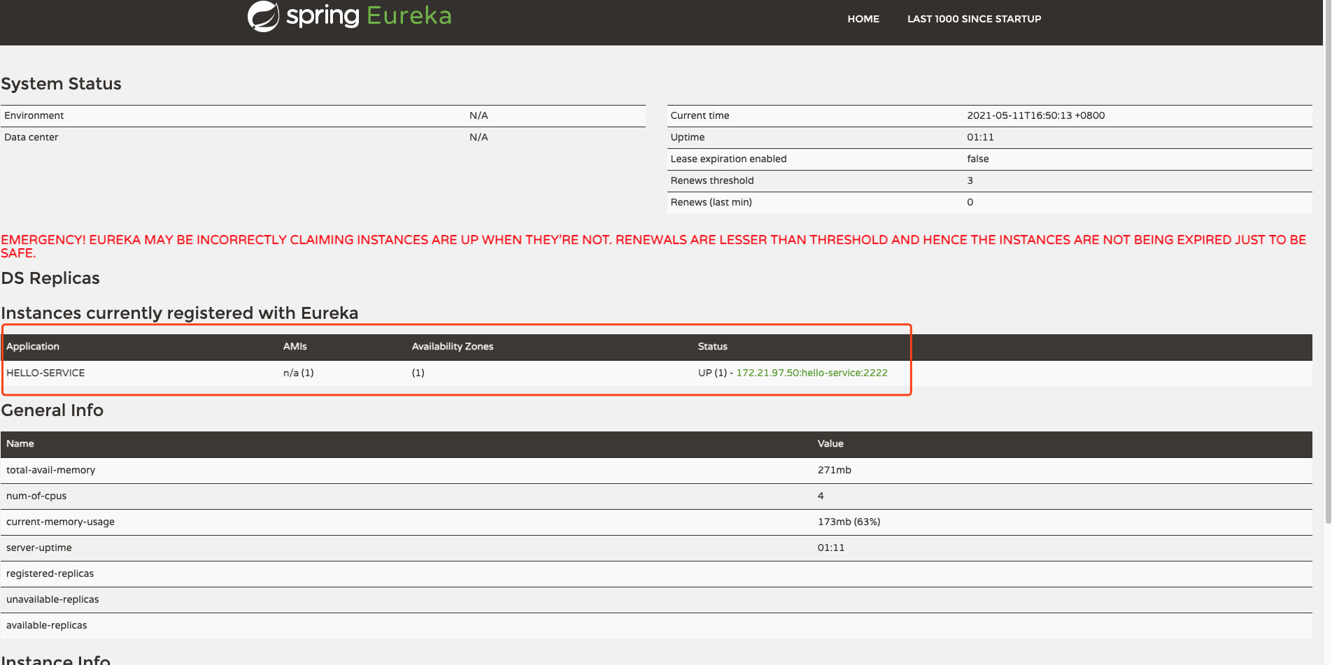Click the General Info heading
The width and height of the screenshot is (1332, 665).
[52, 410]
